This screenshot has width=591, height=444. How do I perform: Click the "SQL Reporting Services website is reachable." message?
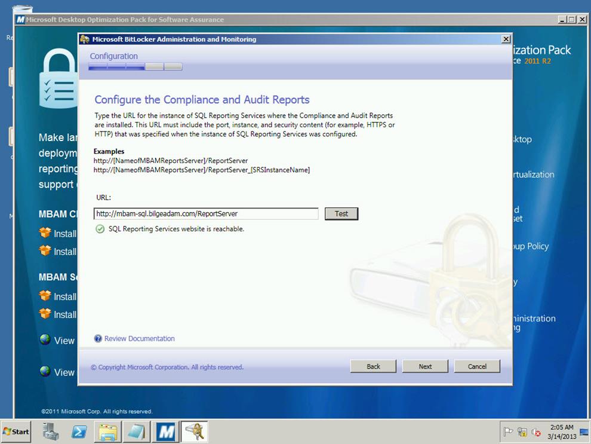coord(176,229)
